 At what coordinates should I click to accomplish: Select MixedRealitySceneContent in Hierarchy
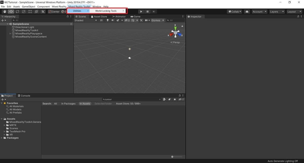[x=31, y=37]
